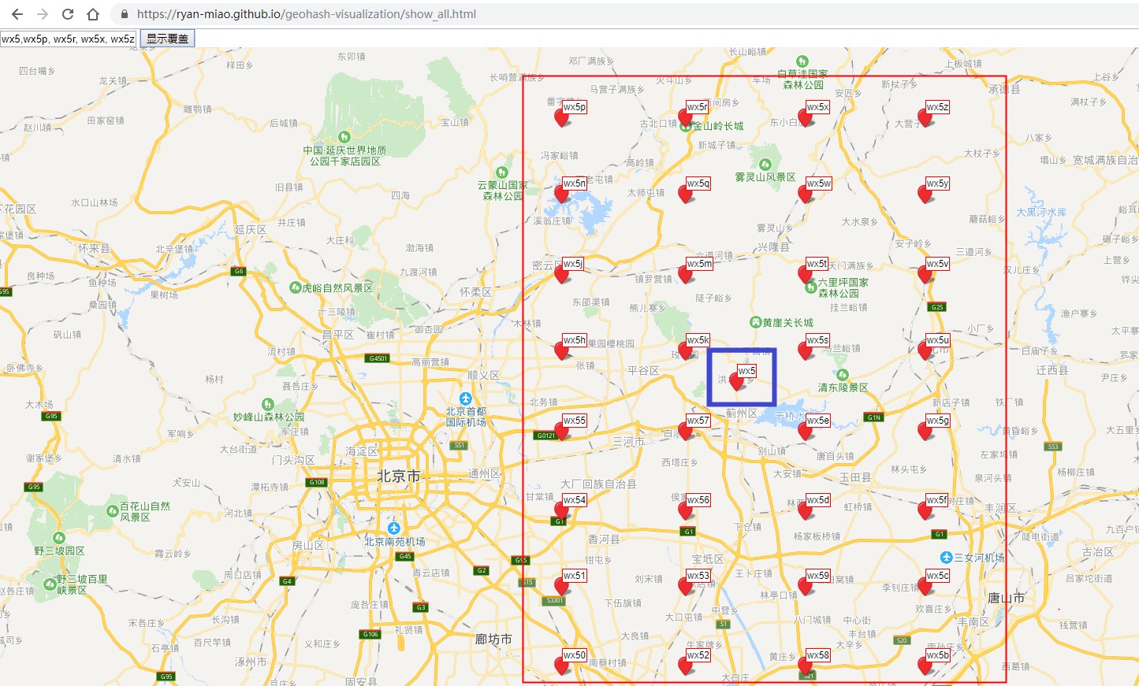Screen dimensions: 1139x686
Task: Click the wx56 map marker
Action: (x=686, y=511)
